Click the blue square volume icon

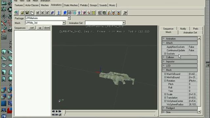click(4, 103)
